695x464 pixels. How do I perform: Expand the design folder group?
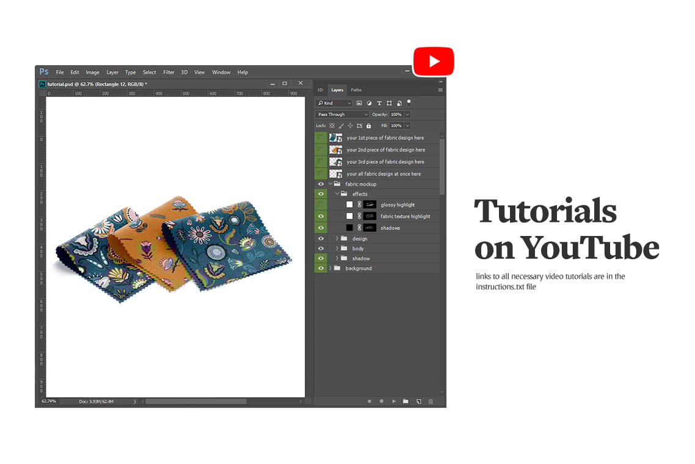pos(337,238)
